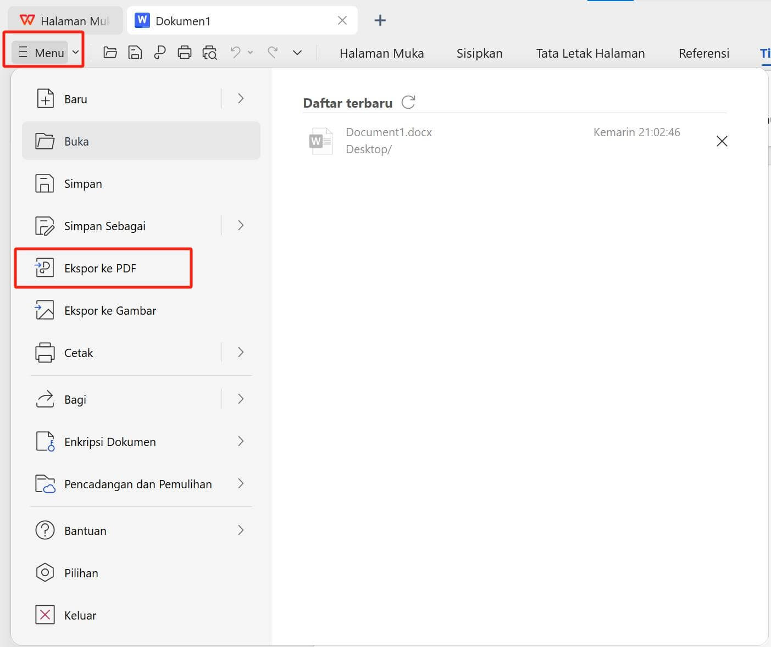
Task: Open the Tata Letak Halaman tab
Action: click(590, 53)
